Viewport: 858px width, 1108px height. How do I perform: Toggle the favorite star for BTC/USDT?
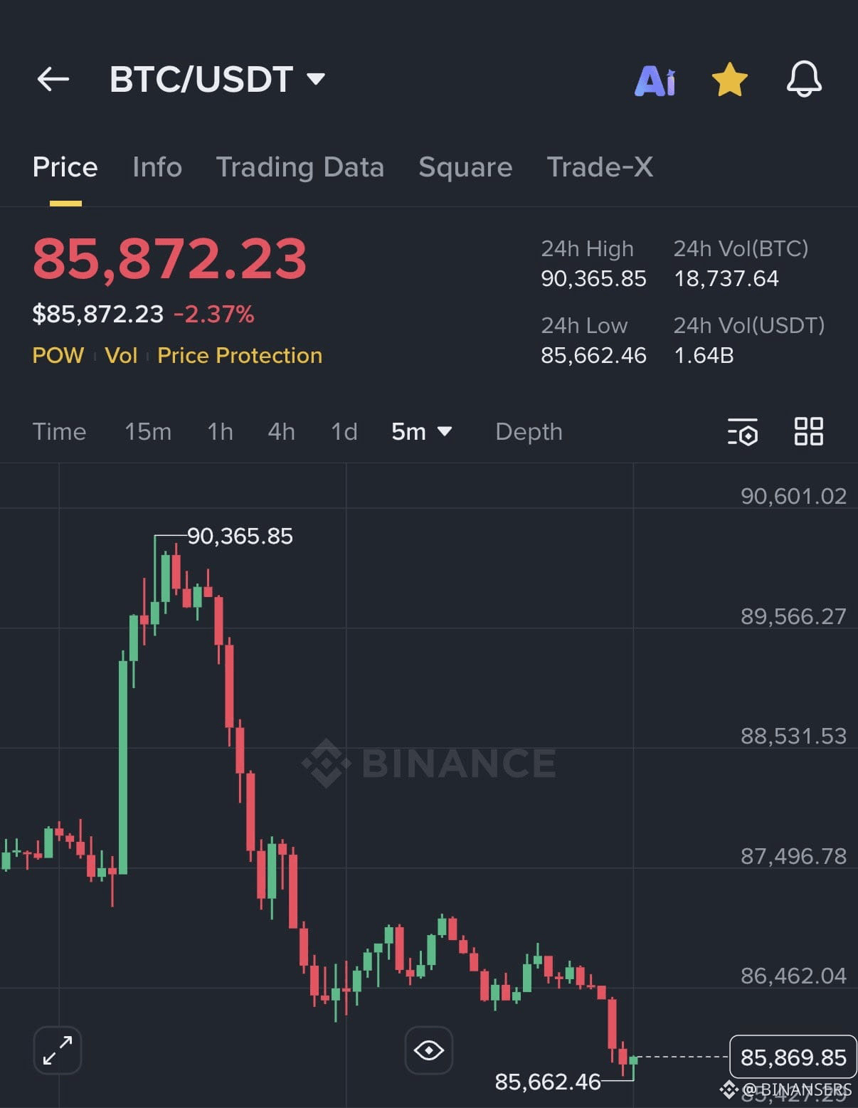click(730, 79)
